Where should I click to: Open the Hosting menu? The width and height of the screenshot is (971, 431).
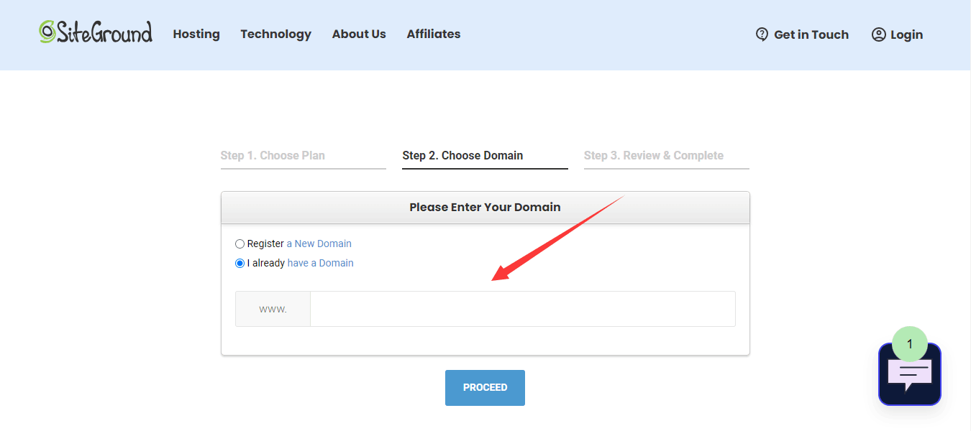(196, 34)
